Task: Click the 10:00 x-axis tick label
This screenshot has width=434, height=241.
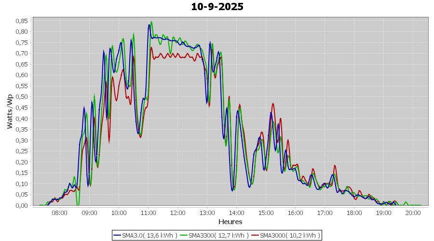Action: tap(119, 213)
